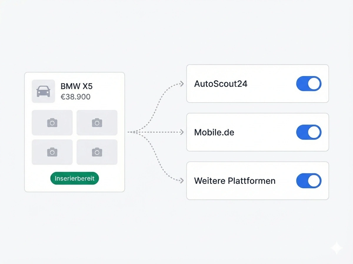Click the car icon next to BMW X5
This screenshot has width=353, height=264.
pos(43,91)
